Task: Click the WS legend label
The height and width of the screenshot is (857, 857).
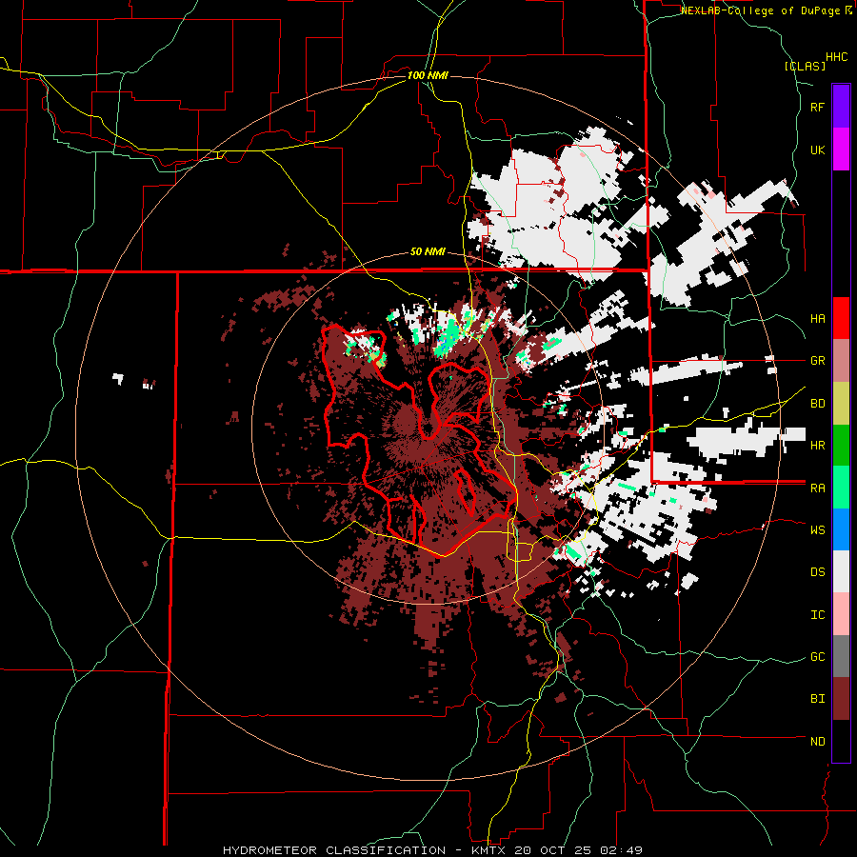Action: pos(817,530)
